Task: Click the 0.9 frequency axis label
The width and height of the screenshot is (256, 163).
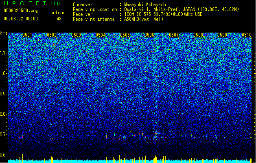Action: (x=4, y=94)
